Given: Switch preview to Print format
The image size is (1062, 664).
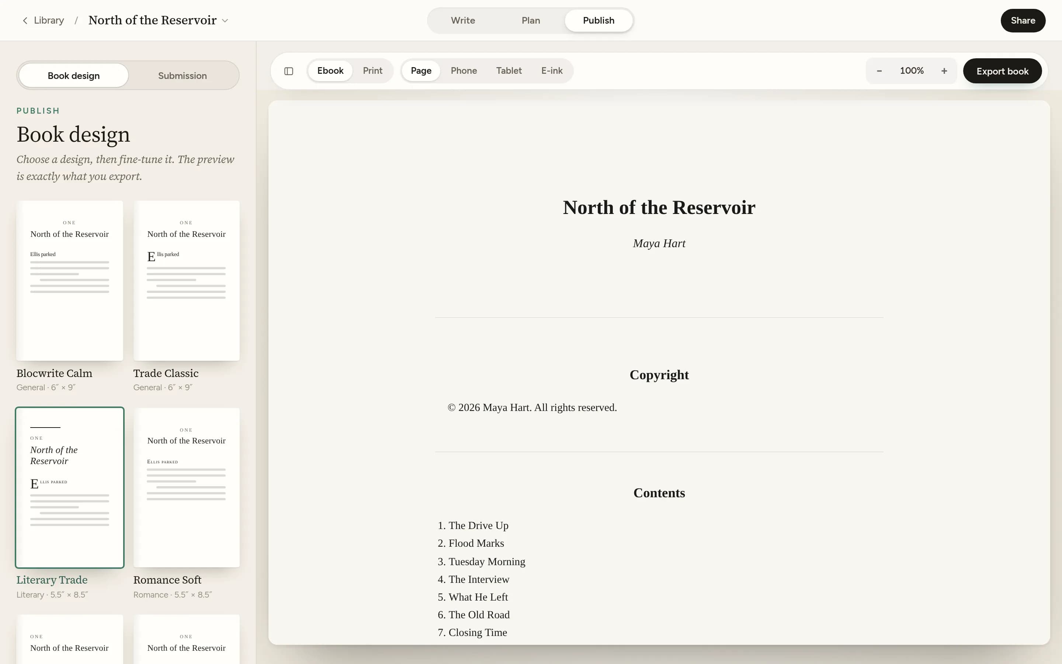Looking at the screenshot, I should (372, 71).
